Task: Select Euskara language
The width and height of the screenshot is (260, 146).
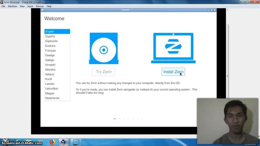Action: (57, 46)
